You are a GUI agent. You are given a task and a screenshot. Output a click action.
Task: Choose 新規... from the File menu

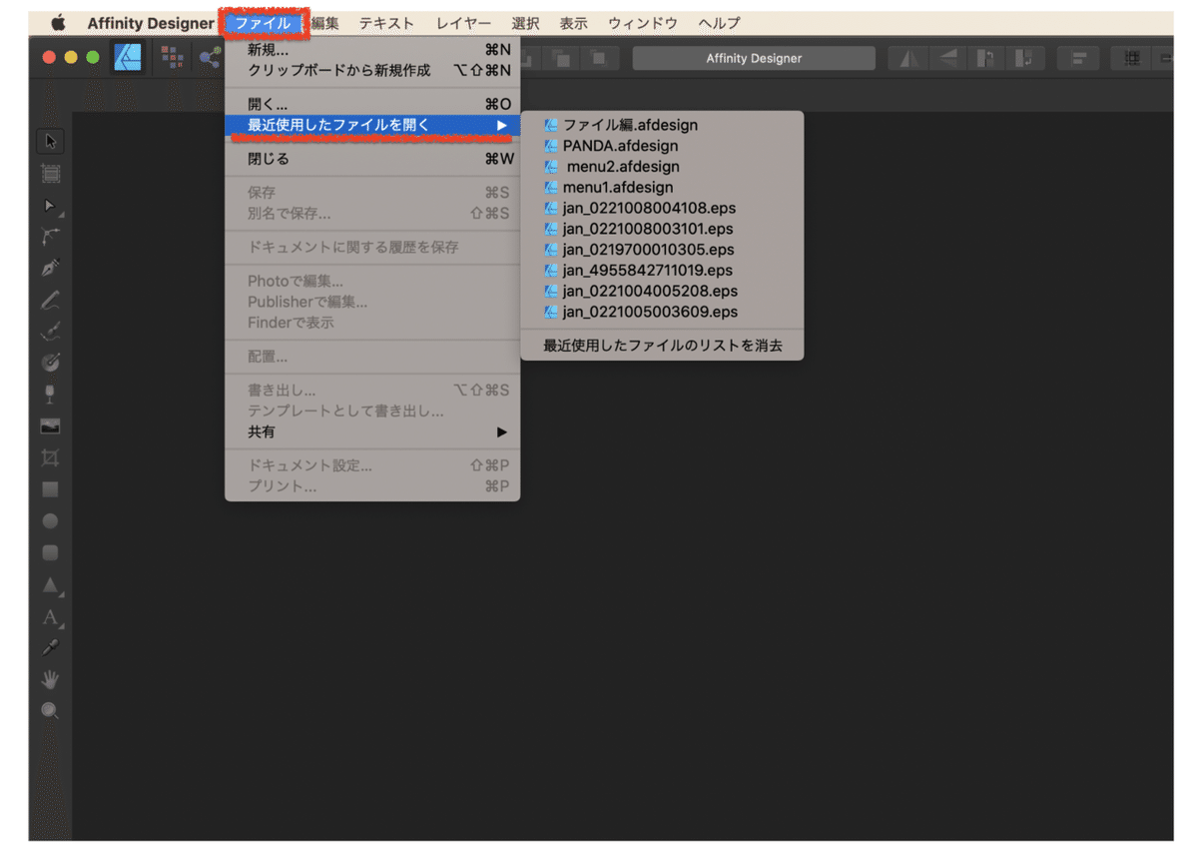point(372,49)
